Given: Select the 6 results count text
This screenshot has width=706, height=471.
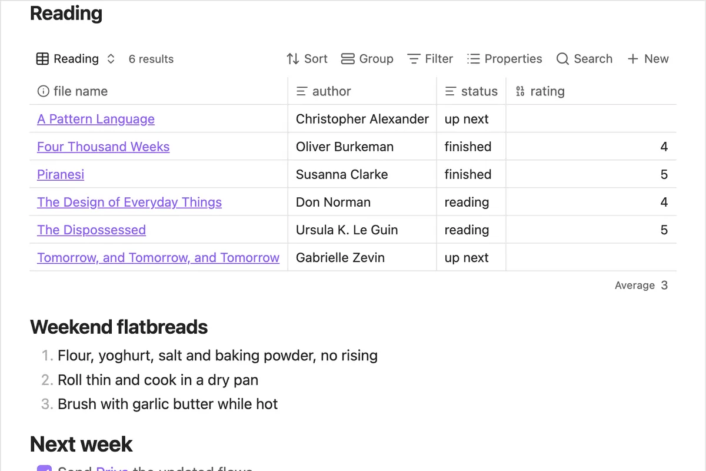Looking at the screenshot, I should (x=151, y=59).
